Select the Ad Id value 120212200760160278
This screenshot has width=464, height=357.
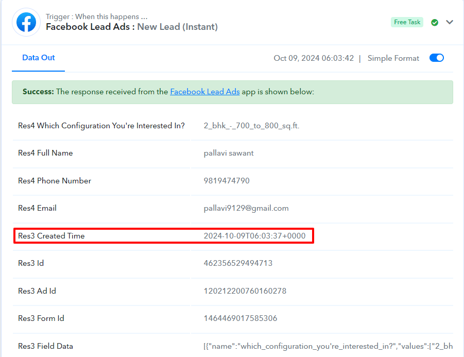245,291
